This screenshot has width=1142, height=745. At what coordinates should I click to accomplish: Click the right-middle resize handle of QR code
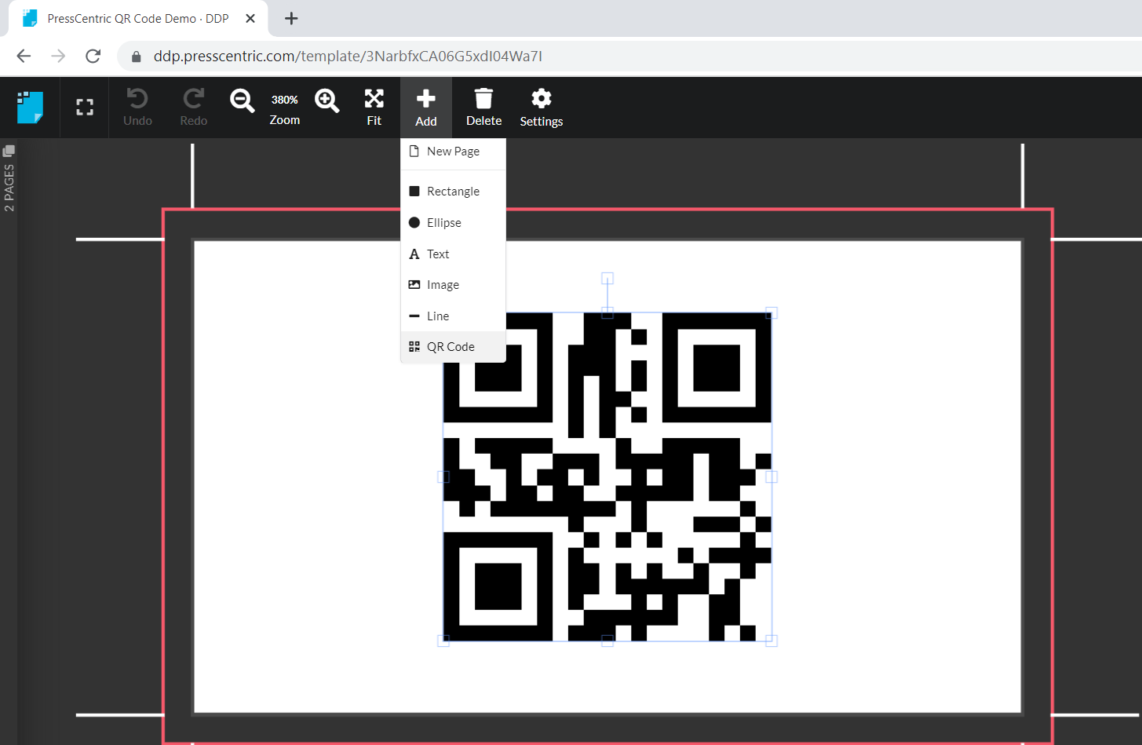point(772,477)
